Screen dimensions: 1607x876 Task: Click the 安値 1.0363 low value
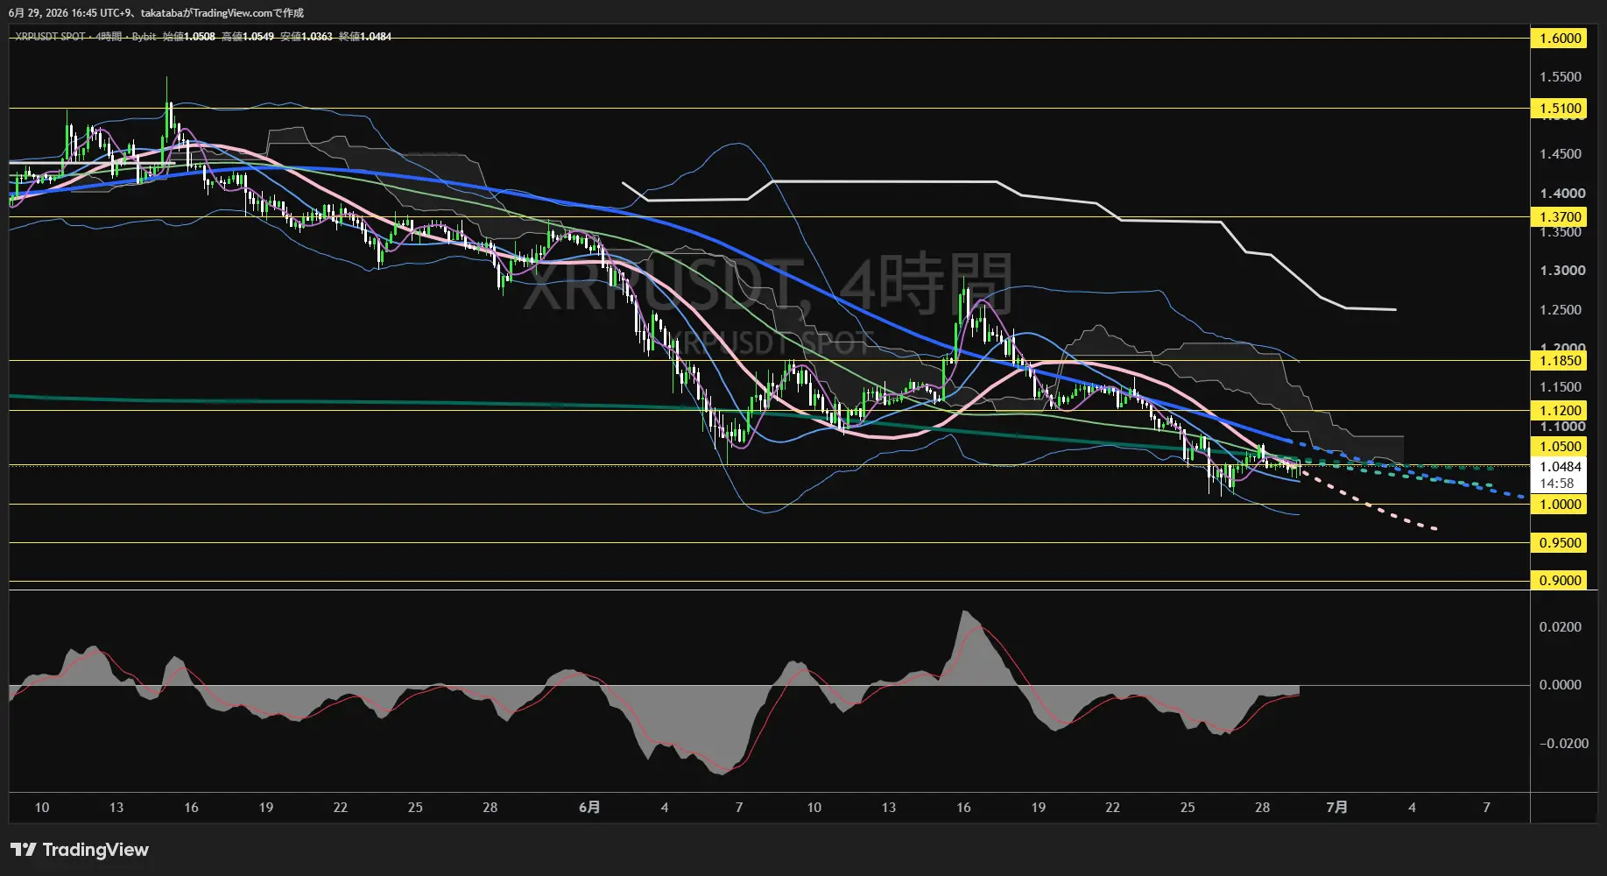tap(307, 37)
